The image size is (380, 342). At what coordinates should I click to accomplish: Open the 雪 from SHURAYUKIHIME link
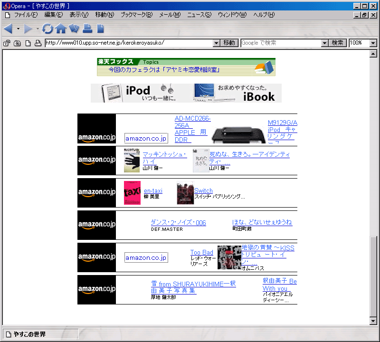point(193,287)
